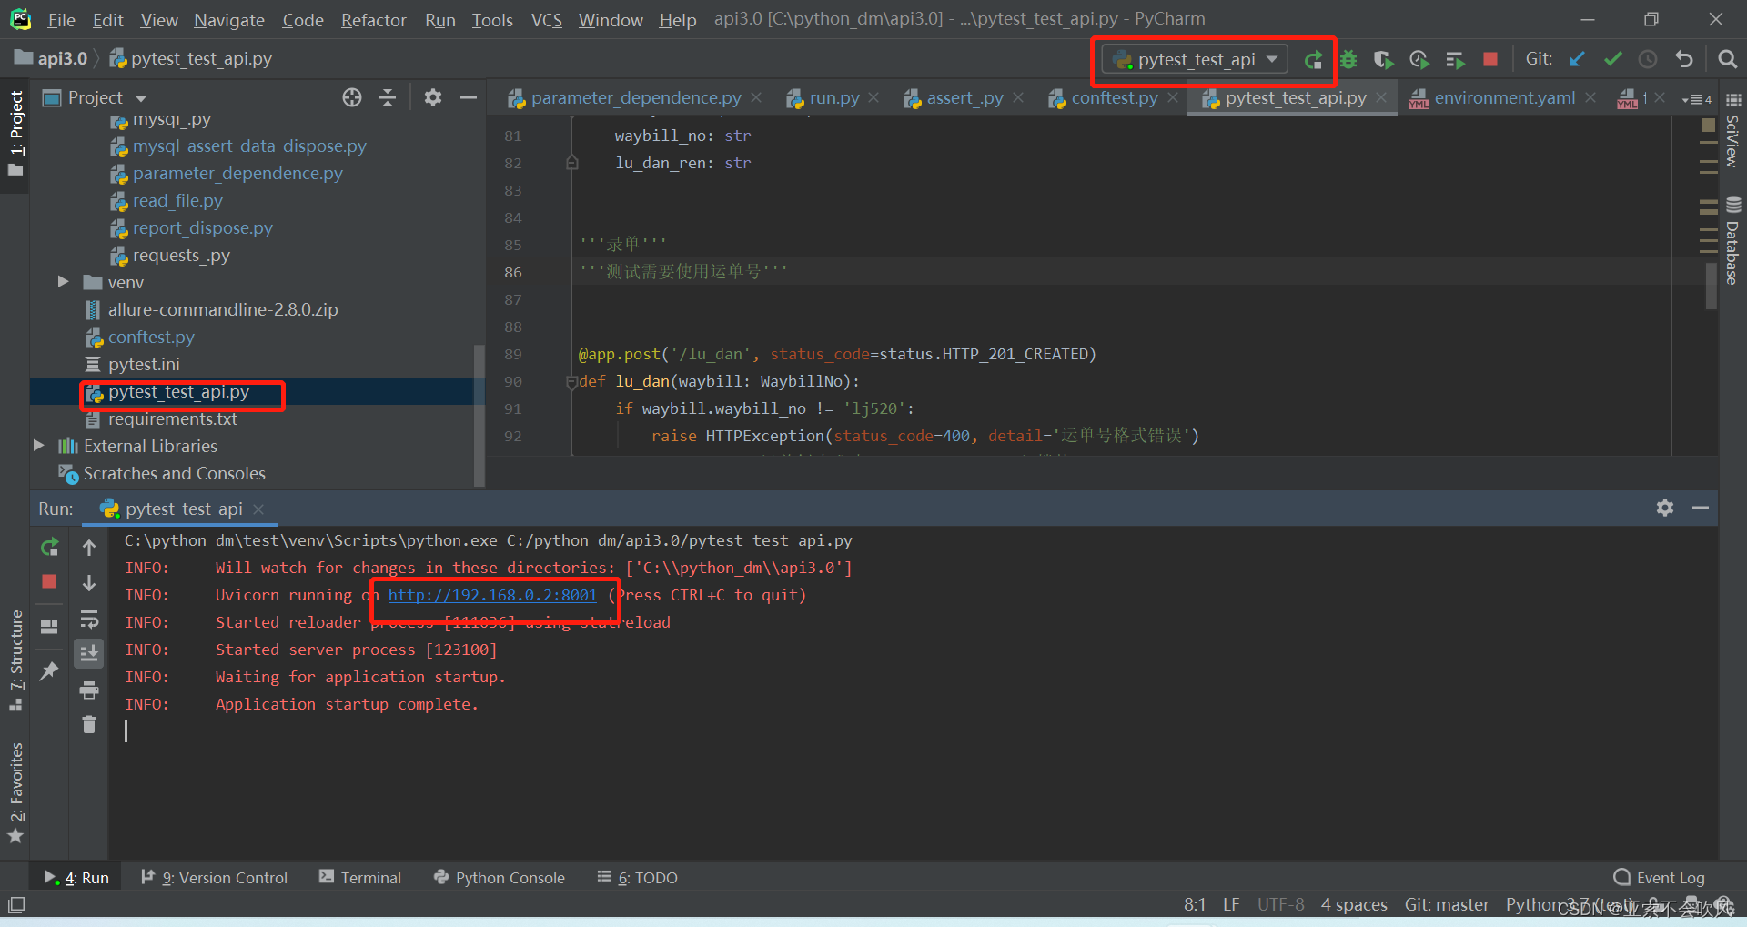1747x927 pixels.
Task: Open the Event Log
Action: click(1660, 878)
